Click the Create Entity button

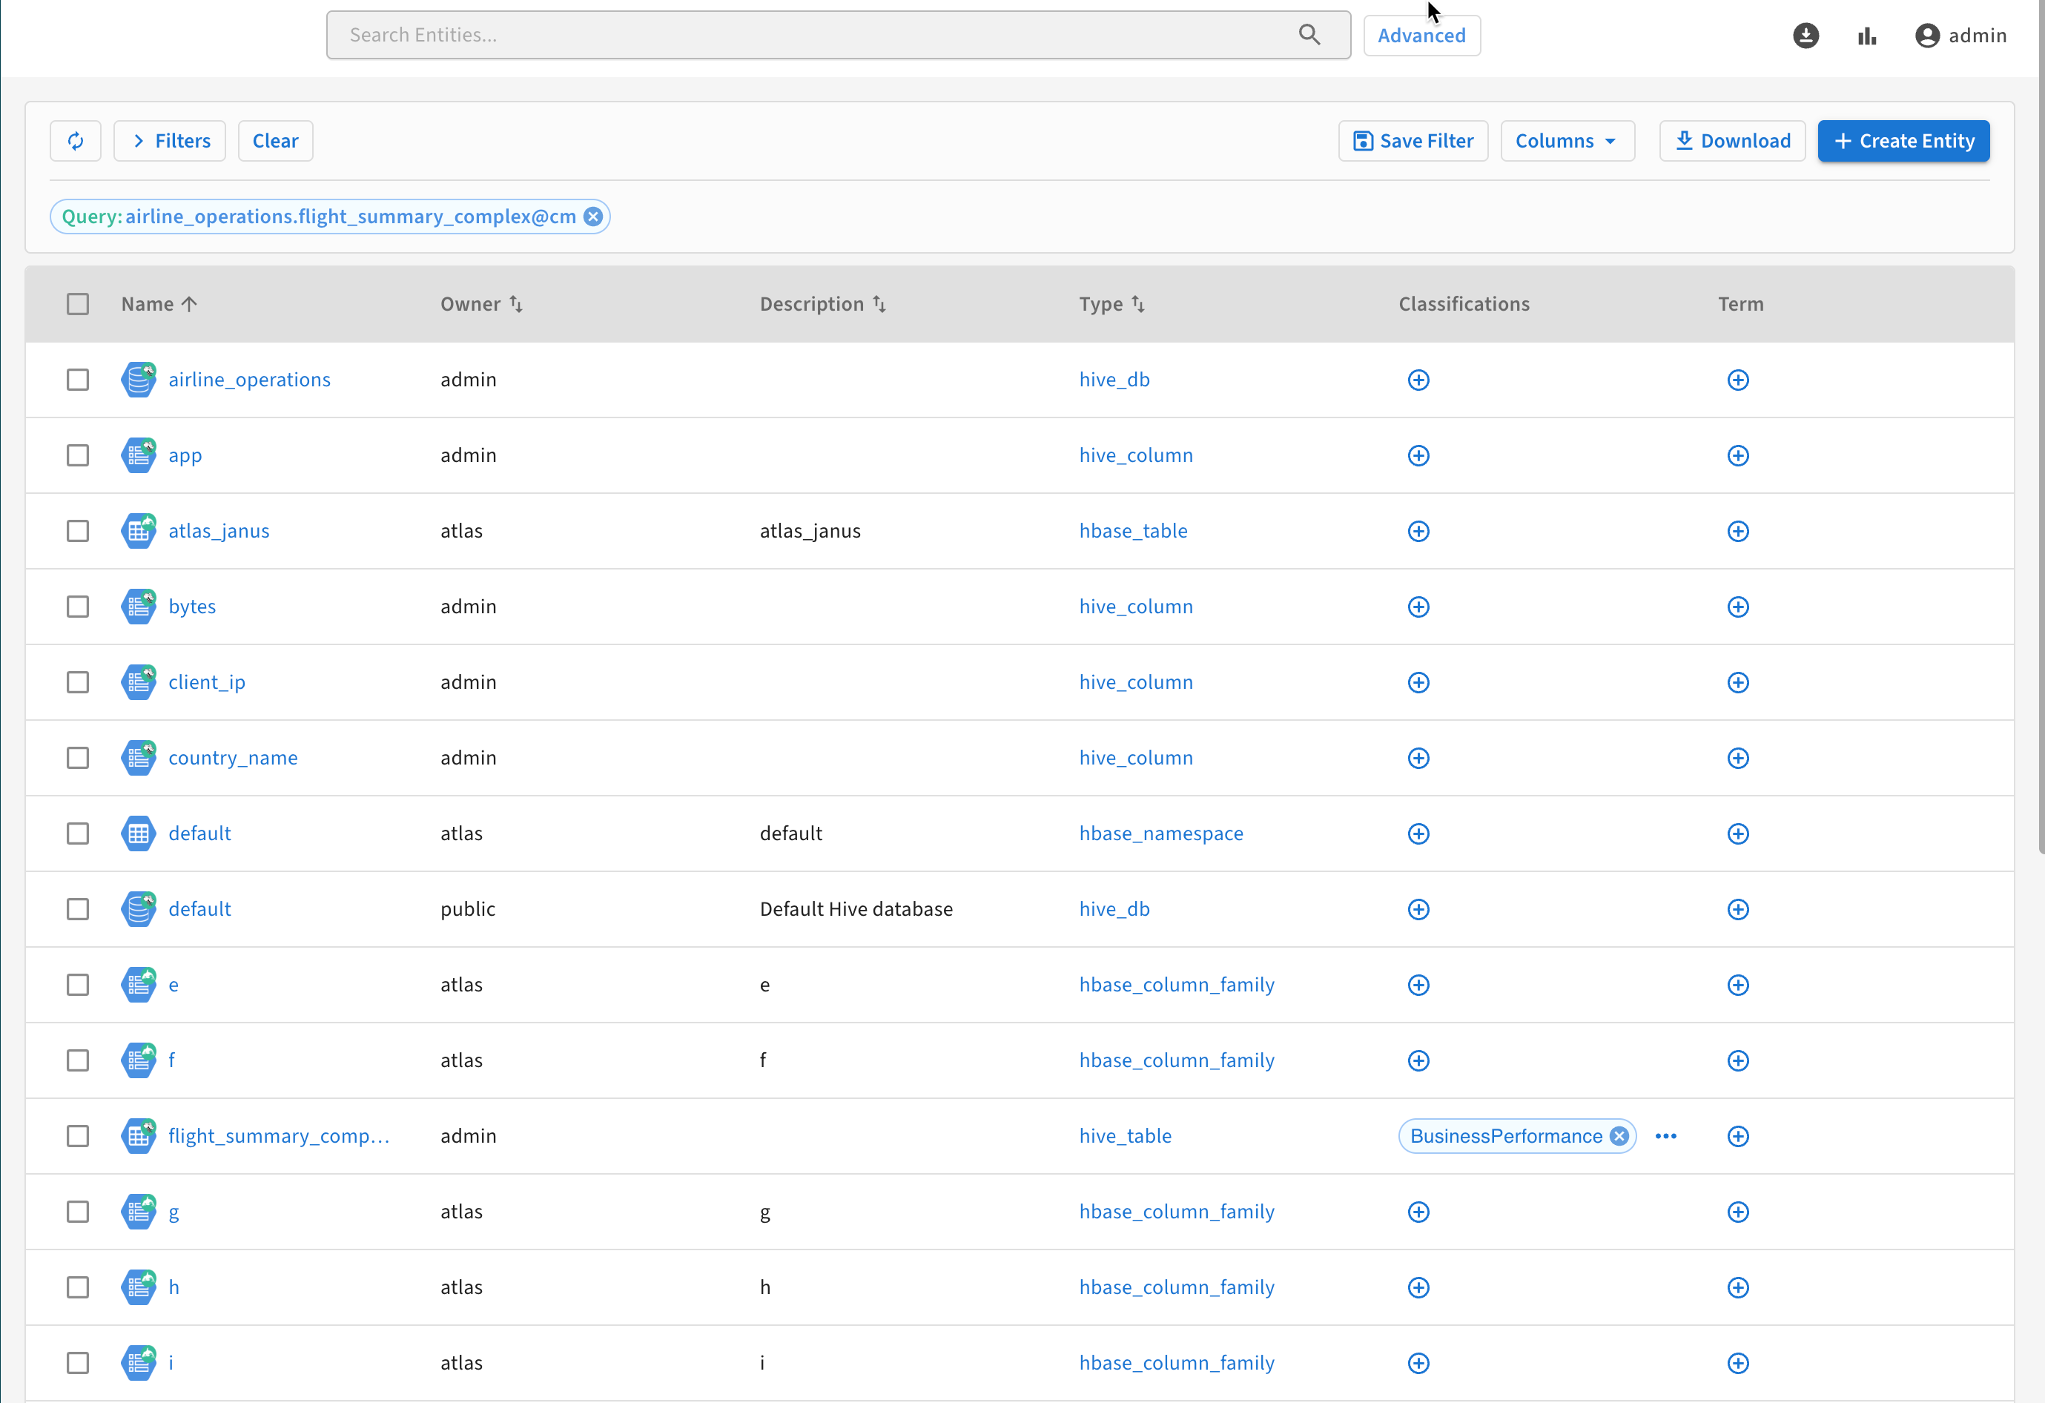click(1903, 141)
